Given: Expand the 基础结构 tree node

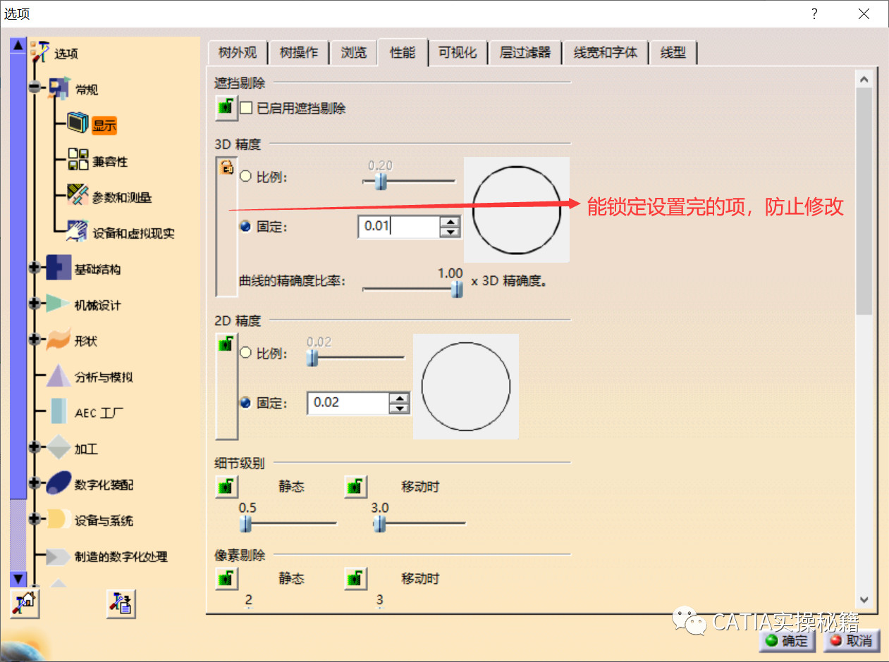Looking at the screenshot, I should [35, 268].
